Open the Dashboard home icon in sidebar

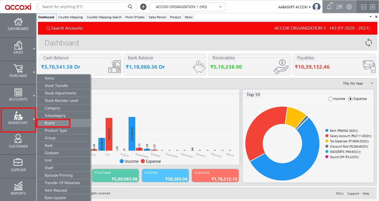click(x=18, y=22)
